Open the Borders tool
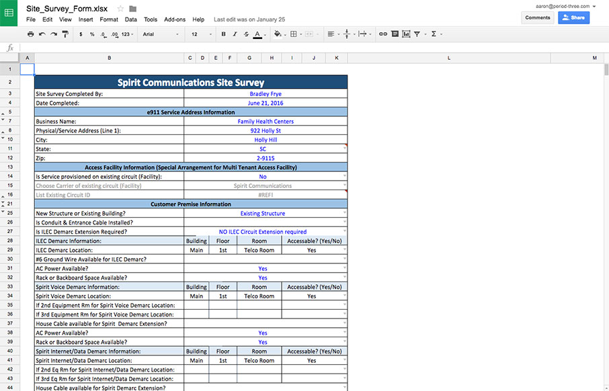The width and height of the screenshot is (609, 391). 296,34
